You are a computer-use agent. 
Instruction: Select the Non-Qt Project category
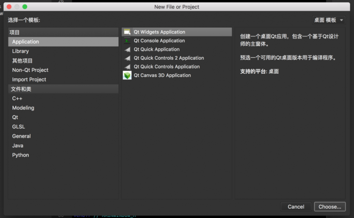tap(63, 70)
